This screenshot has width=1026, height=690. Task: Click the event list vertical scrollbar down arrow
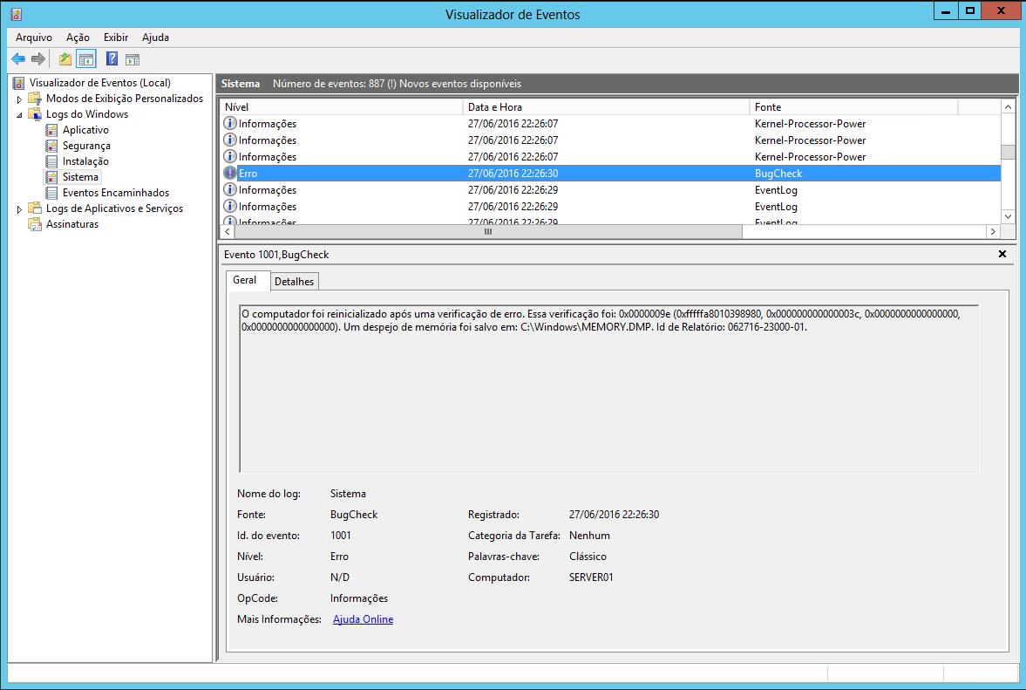pos(1008,216)
